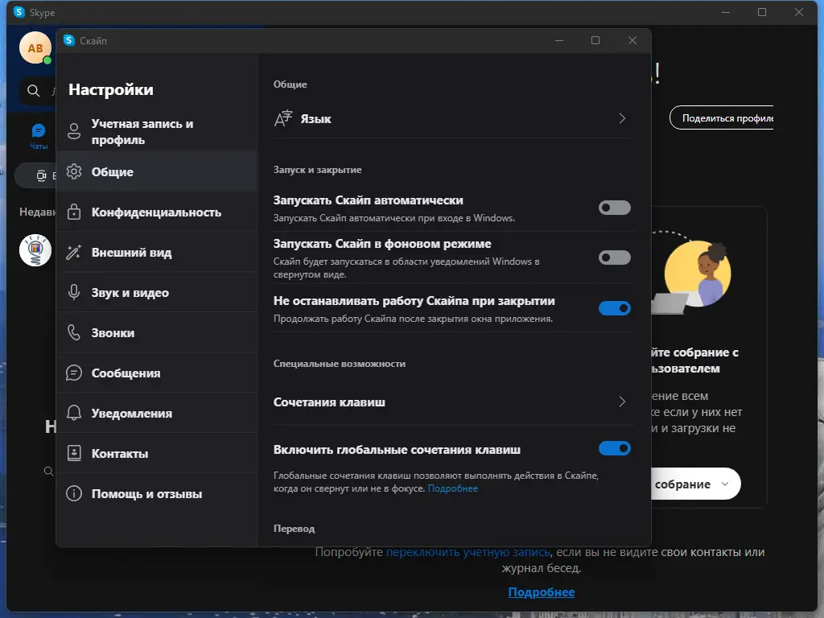This screenshot has width=824, height=618.
Task: Enable Запускать Скайп автоматически
Action: [x=614, y=207]
